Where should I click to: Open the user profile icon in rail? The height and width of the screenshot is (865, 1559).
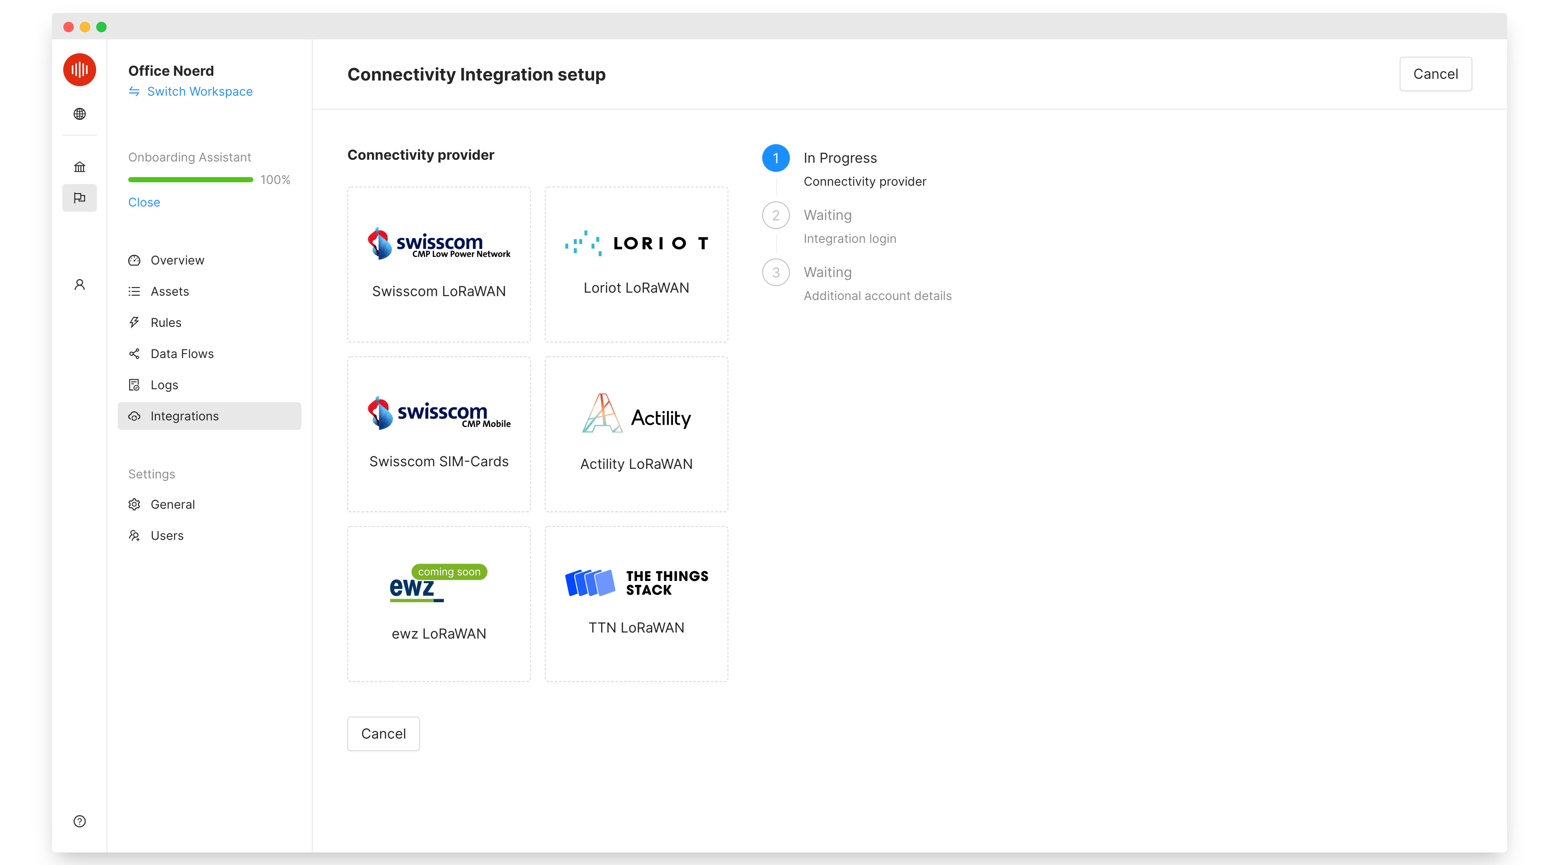tap(79, 284)
